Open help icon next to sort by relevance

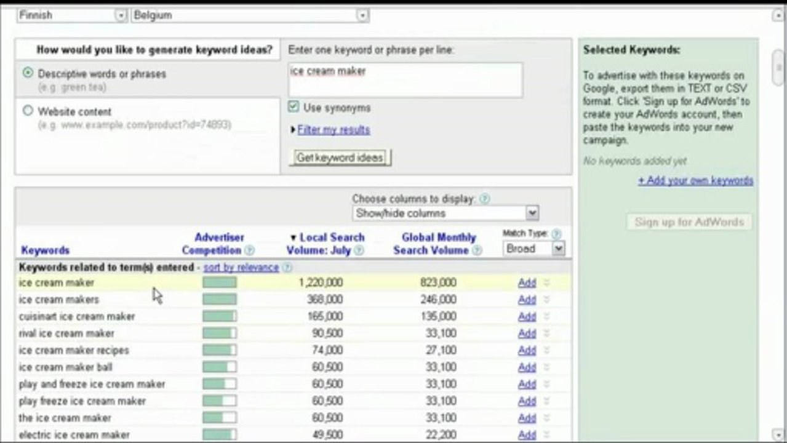[287, 268]
